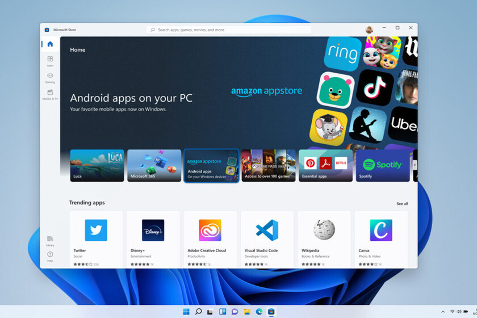Screen dimensions: 477x318
Task: Open the Wikipedia app tile
Action: (324, 240)
